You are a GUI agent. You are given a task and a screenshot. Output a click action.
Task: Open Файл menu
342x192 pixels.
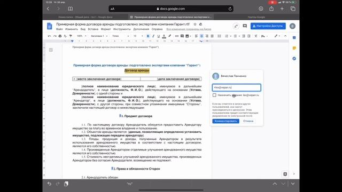(x=59, y=29)
